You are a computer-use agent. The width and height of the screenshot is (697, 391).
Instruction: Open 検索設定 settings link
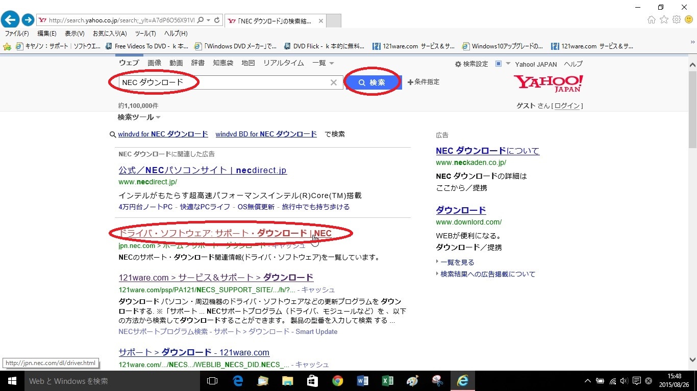point(471,64)
